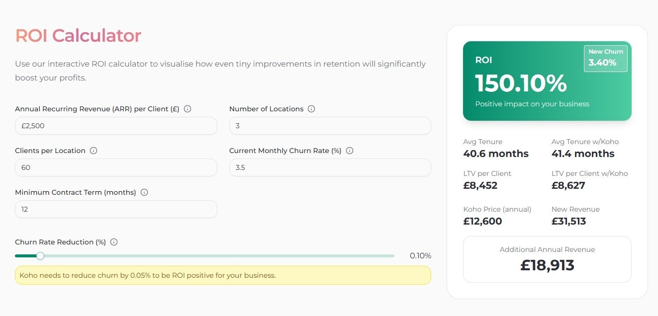This screenshot has width=658, height=316.
Task: Click the ROI Calculator heading
Action: point(78,36)
